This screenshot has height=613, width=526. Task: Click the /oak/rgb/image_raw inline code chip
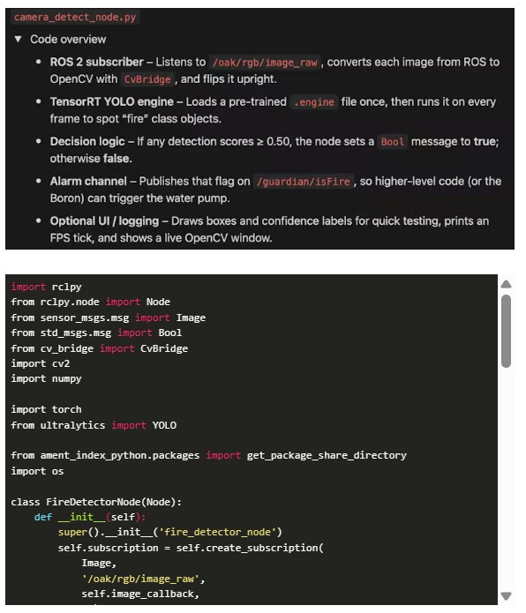click(x=265, y=63)
